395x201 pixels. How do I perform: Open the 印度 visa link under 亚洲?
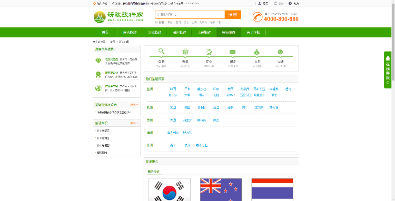tap(216, 89)
